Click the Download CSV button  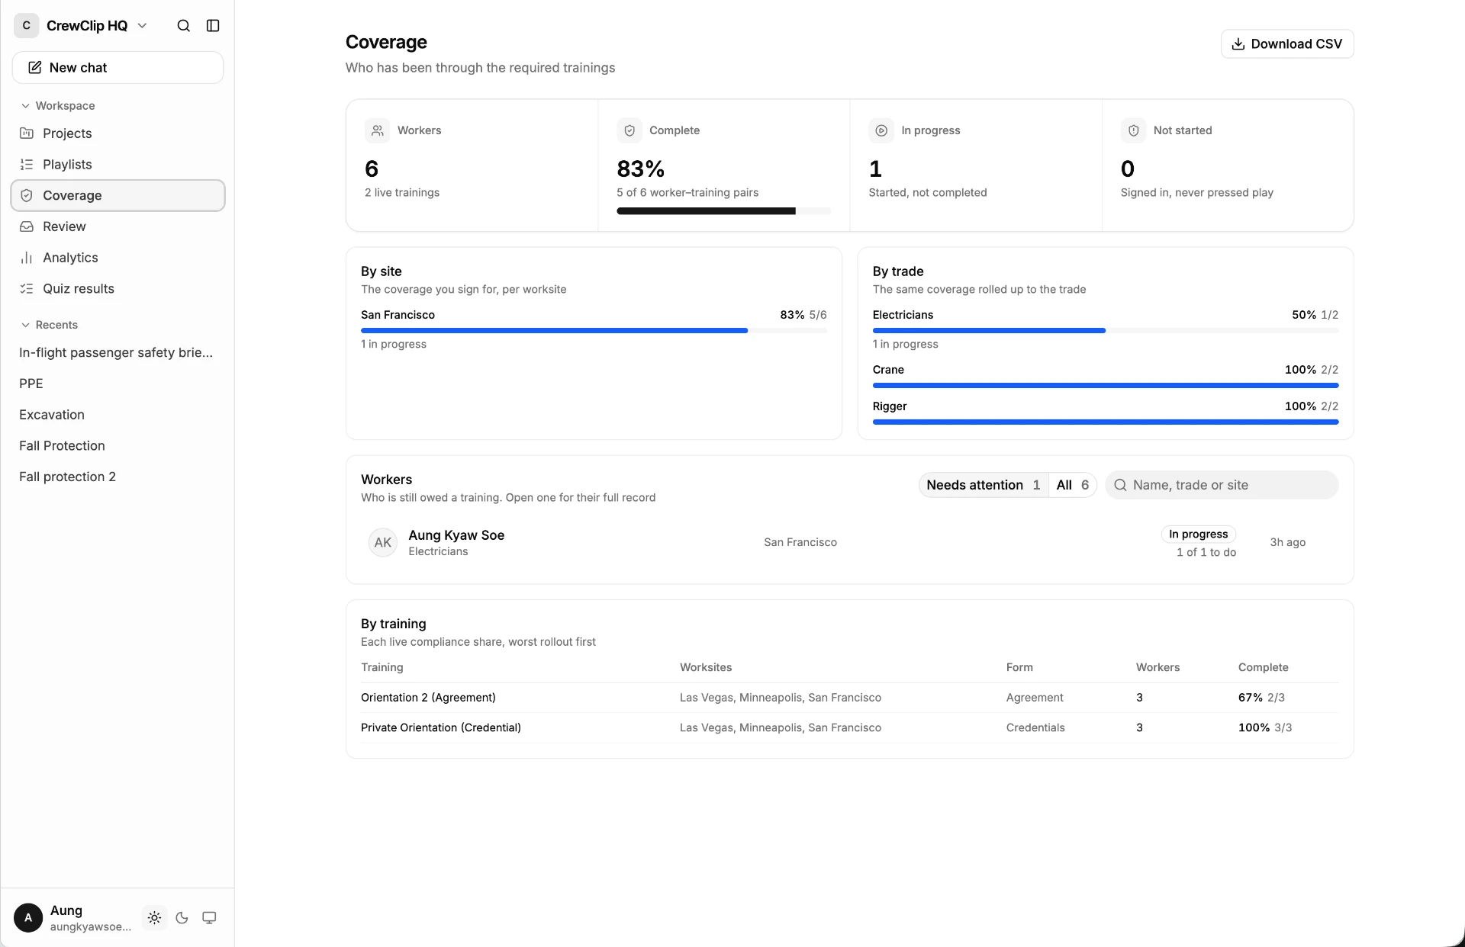point(1287,44)
